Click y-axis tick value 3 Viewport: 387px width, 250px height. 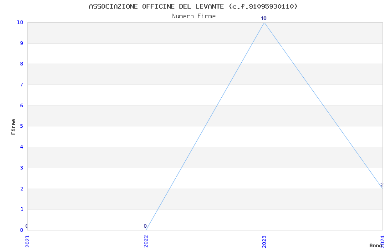22,168
